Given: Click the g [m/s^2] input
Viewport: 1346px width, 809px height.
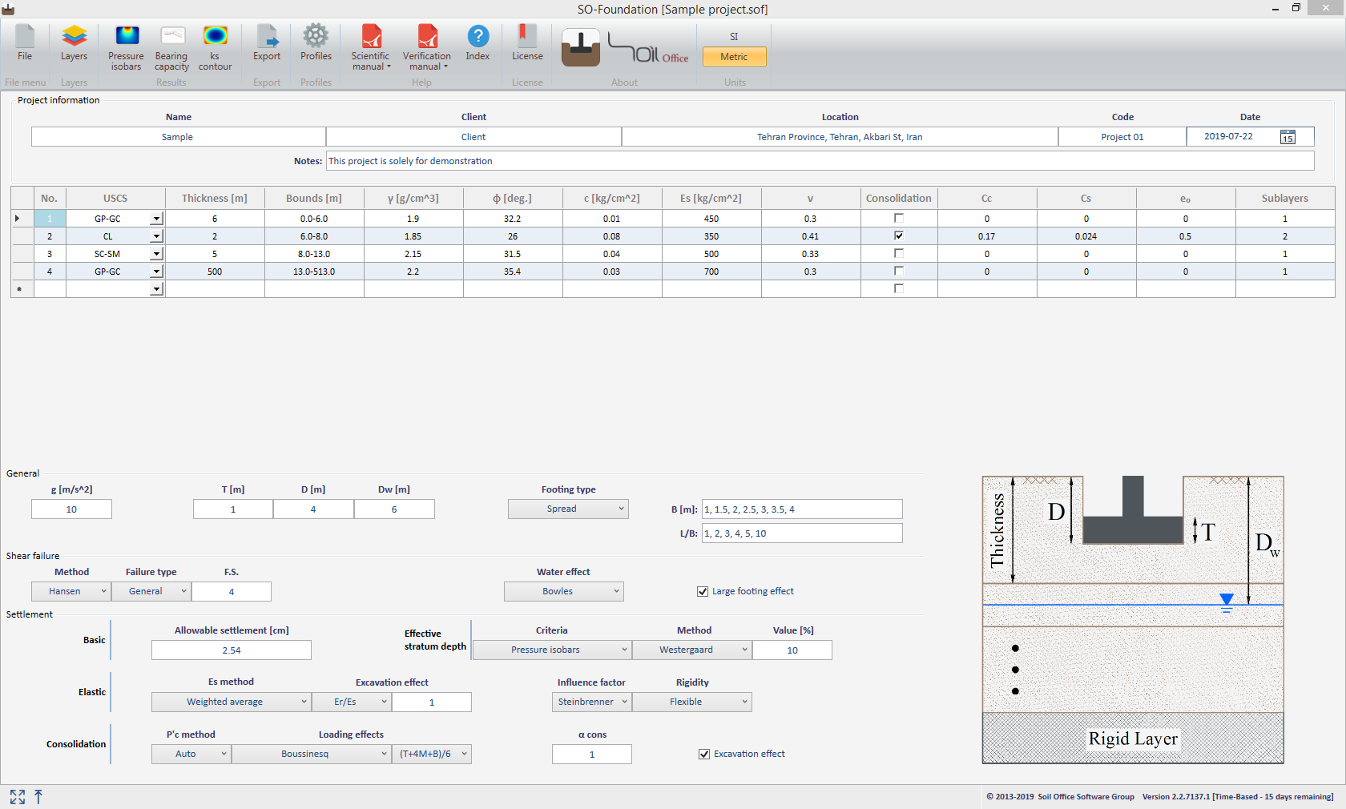Looking at the screenshot, I should [x=71, y=509].
